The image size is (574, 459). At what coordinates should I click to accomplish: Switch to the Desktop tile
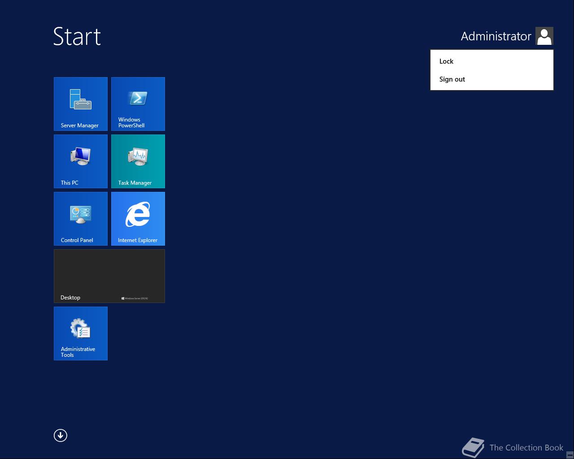[109, 276]
